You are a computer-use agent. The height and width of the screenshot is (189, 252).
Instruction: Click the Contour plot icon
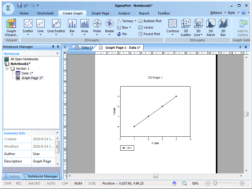(x=173, y=24)
